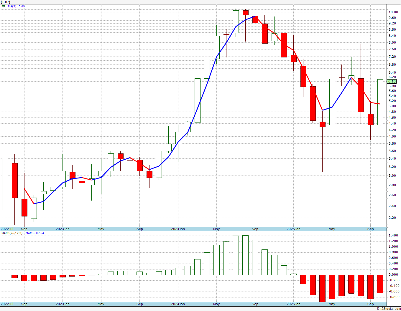Click the 0.000 MACD zero-line label
Viewport: 401px width, 311px height.
click(x=393, y=274)
